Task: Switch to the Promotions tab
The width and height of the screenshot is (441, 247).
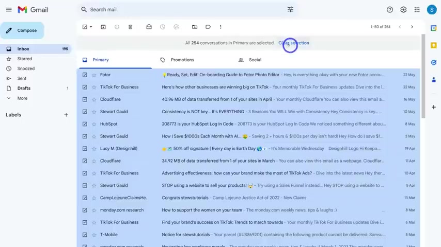Action: coord(182,60)
